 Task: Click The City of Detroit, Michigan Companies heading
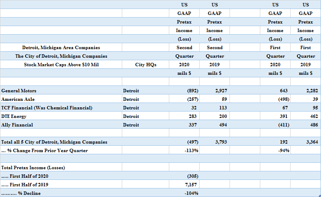[61, 56]
